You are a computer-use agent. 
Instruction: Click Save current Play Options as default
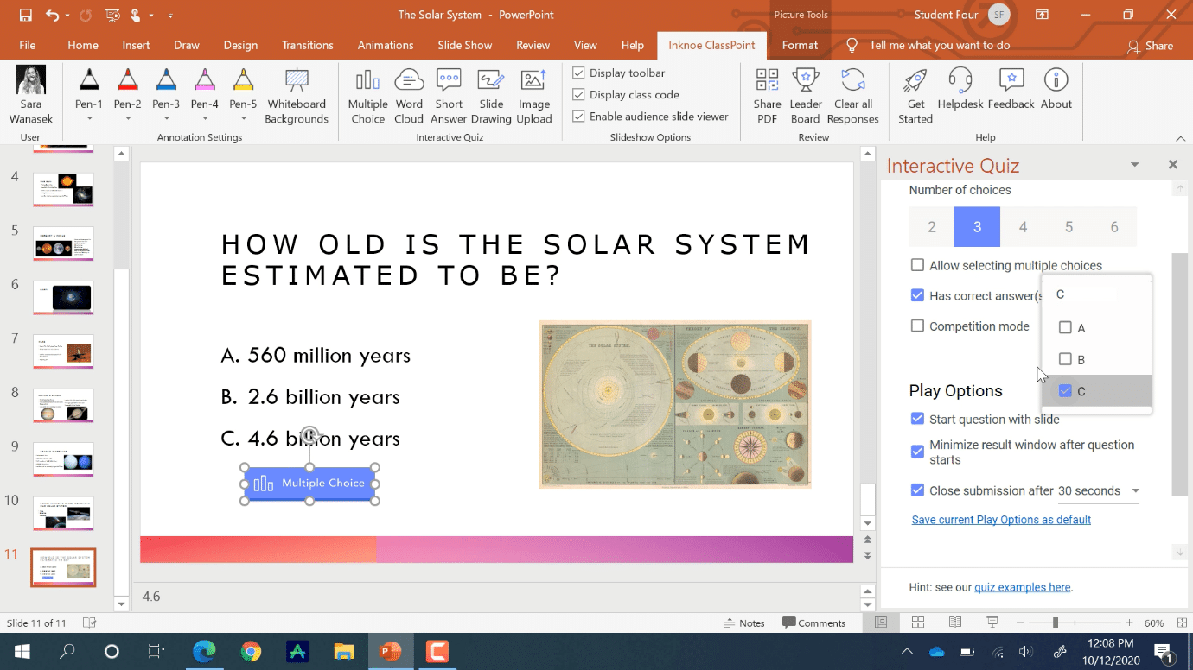(x=1001, y=520)
